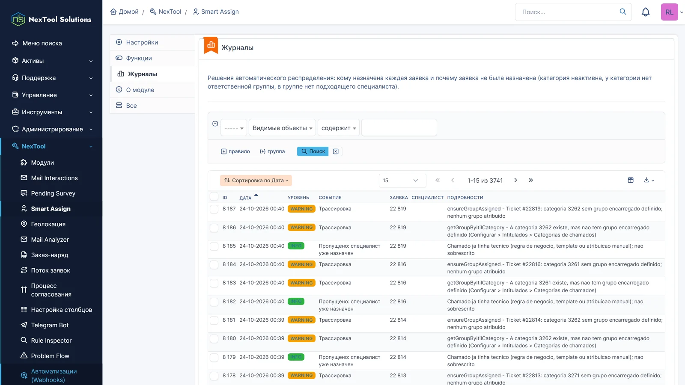Expand the Администрирование sidebar menu
The width and height of the screenshot is (685, 385).
(51, 129)
